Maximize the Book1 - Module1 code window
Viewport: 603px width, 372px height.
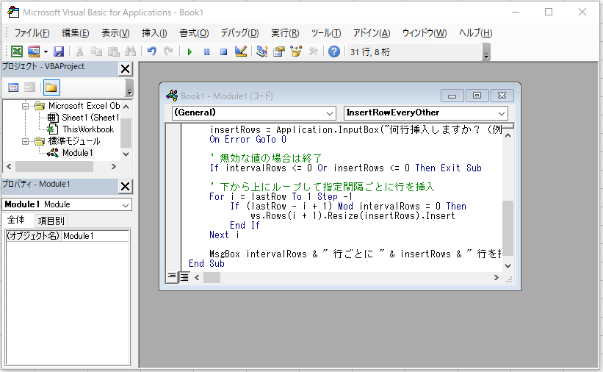point(477,96)
